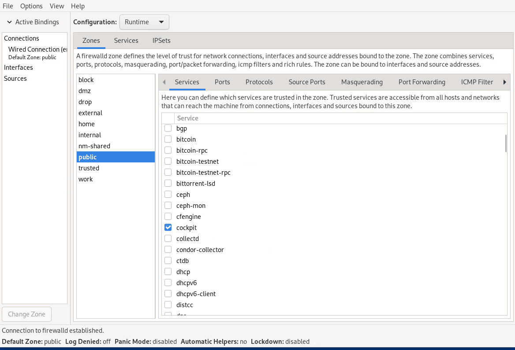
Task: Check the bittorrent-lsd service
Action: coord(168,183)
